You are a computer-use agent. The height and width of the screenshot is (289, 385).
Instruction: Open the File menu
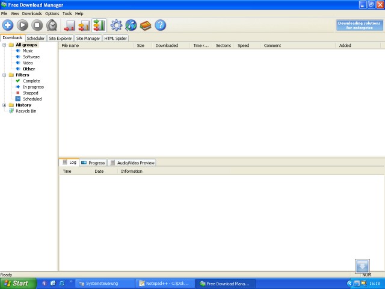pos(4,13)
